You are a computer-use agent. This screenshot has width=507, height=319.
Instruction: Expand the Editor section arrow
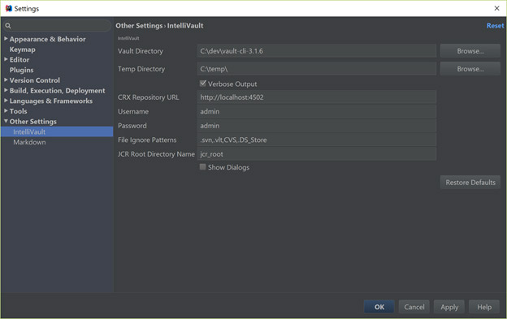click(x=6, y=59)
